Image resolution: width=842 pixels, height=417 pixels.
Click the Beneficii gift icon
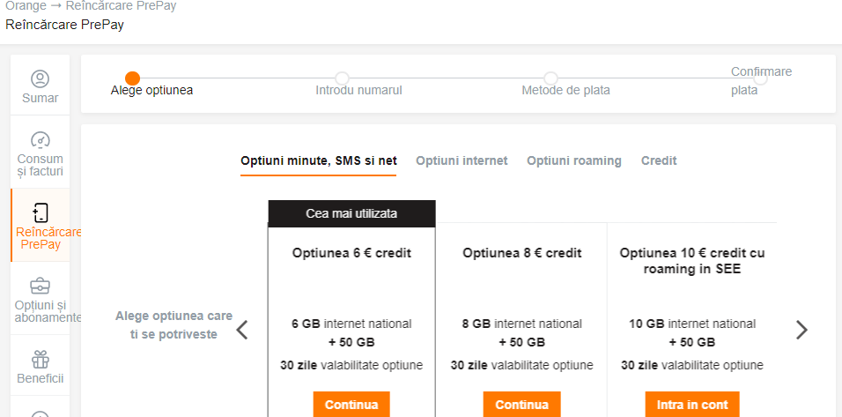pyautogui.click(x=40, y=359)
